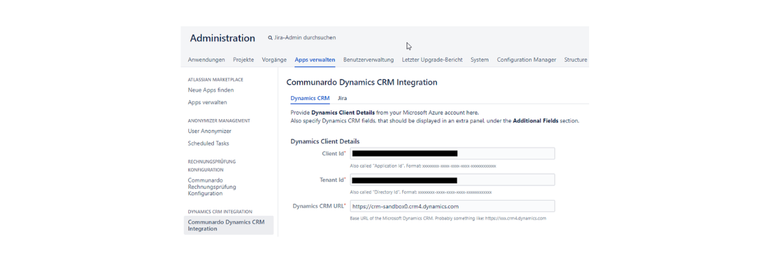770x263 pixels.
Task: Open Communardo Rechnungsprüfung Konfiguration link
Action: tap(212, 187)
